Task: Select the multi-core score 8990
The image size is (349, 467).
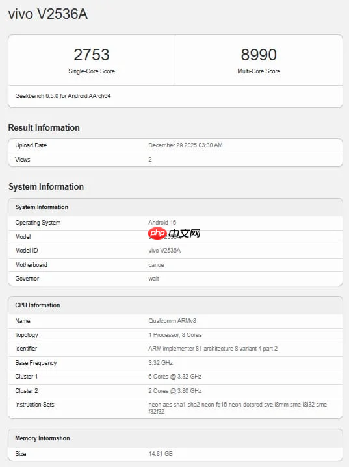Action: click(x=259, y=55)
